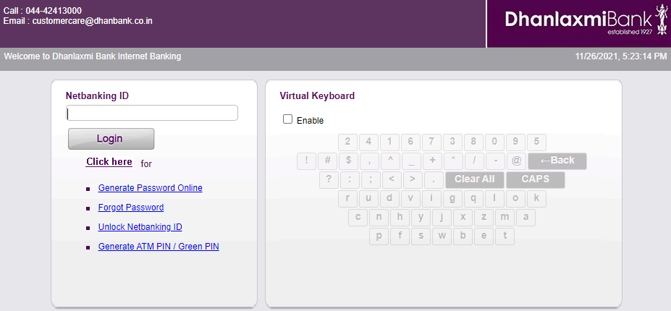
Task: Open the Generate Password Online link
Action: [x=151, y=188]
